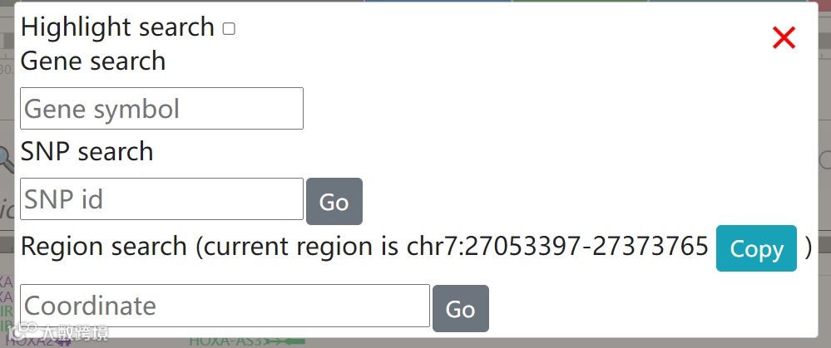Hit Go next to SNP id field
Screen dimensions: 831x348
coord(334,202)
